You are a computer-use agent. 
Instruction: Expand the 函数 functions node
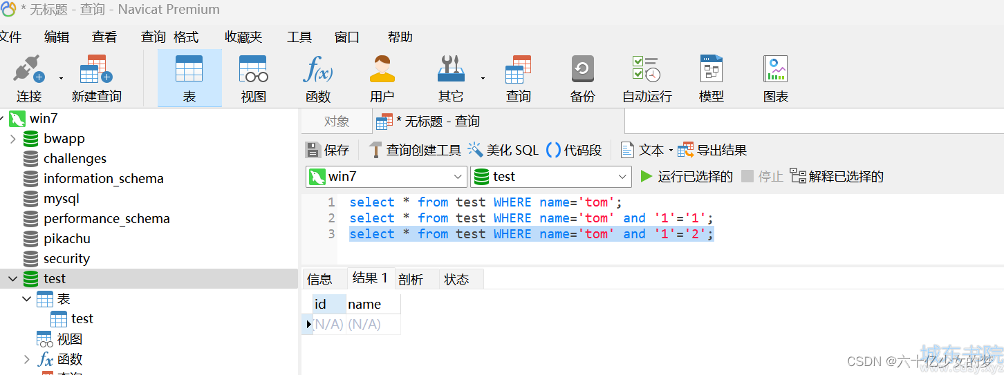click(26, 359)
